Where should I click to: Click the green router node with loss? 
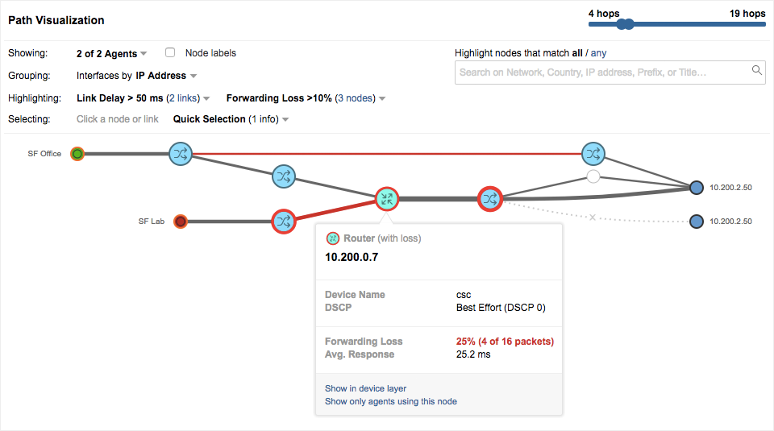tap(387, 198)
